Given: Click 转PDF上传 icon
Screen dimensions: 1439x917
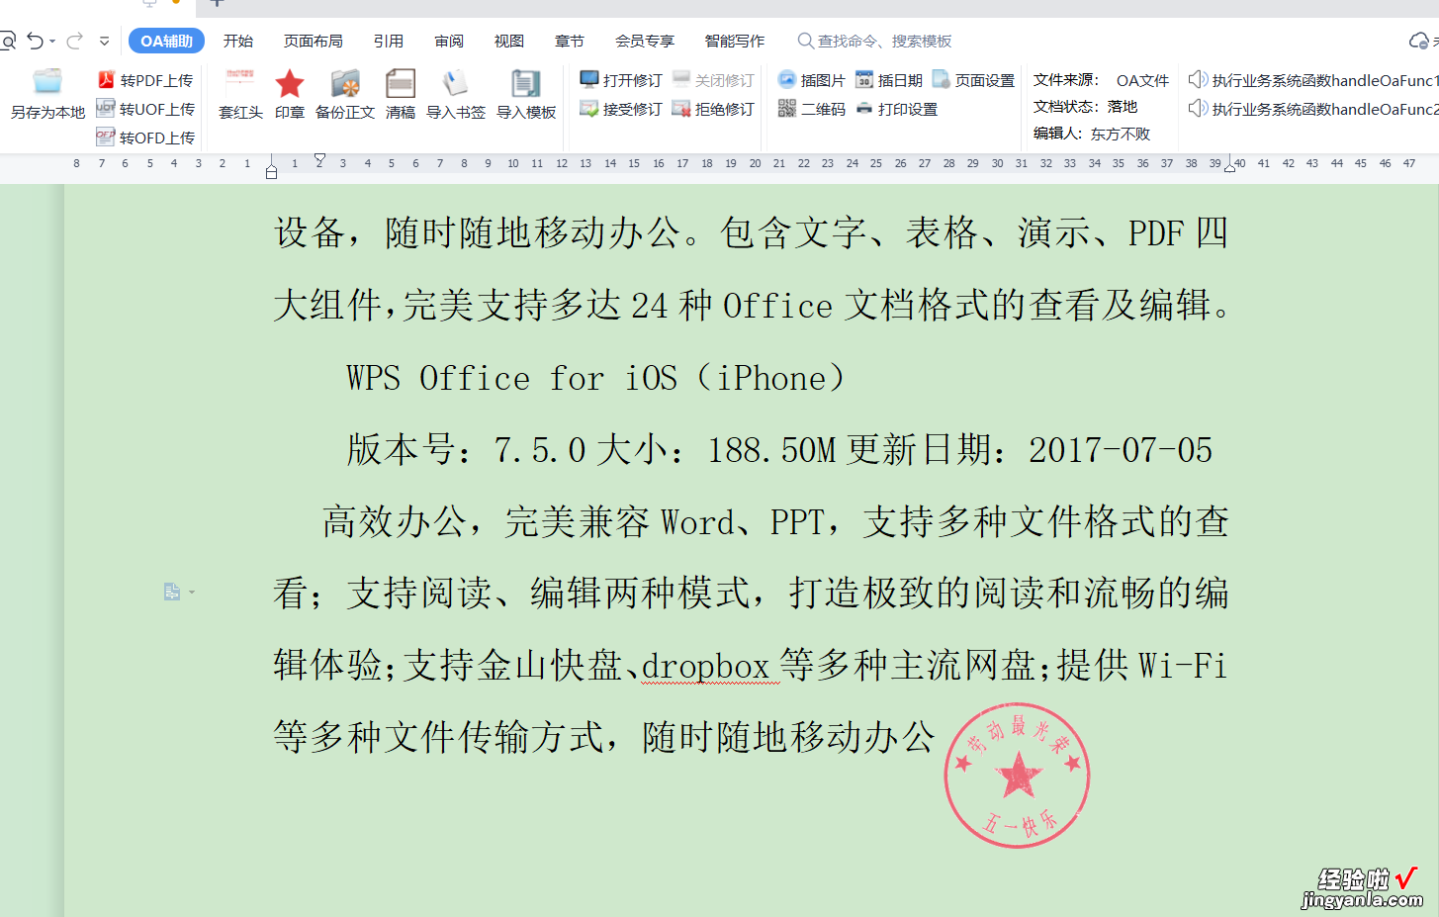Looking at the screenshot, I should click(106, 80).
